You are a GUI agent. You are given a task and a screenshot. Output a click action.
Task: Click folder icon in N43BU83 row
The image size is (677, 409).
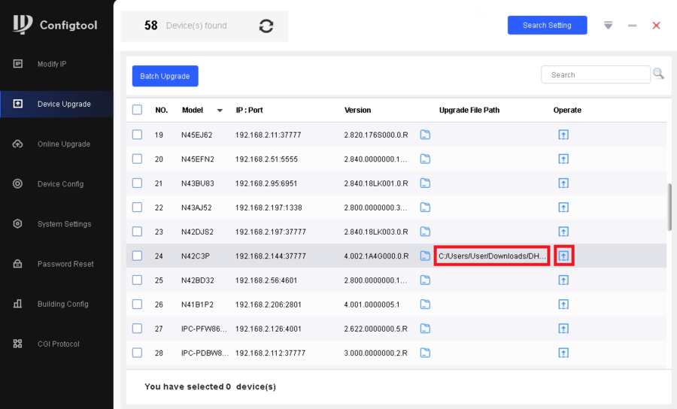click(425, 183)
